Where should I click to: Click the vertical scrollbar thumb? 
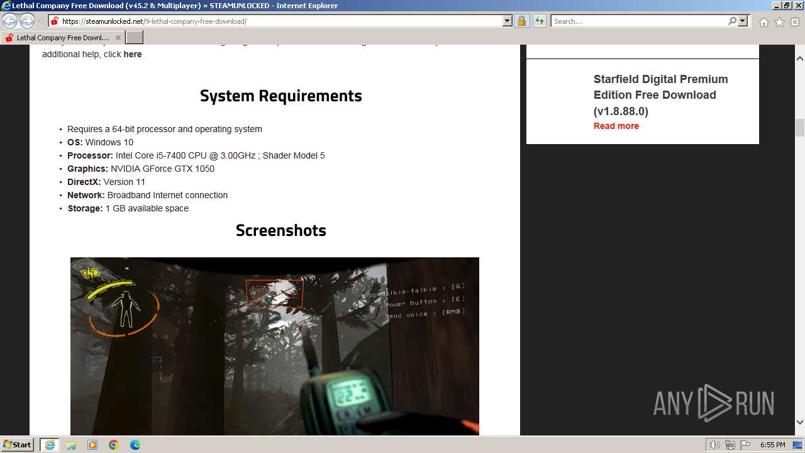click(x=800, y=127)
